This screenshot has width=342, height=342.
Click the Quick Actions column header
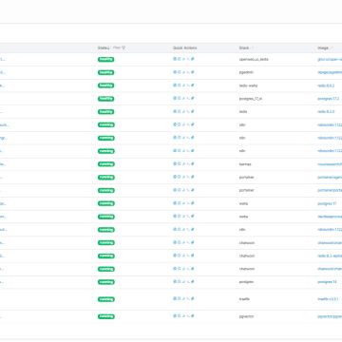[x=184, y=47]
